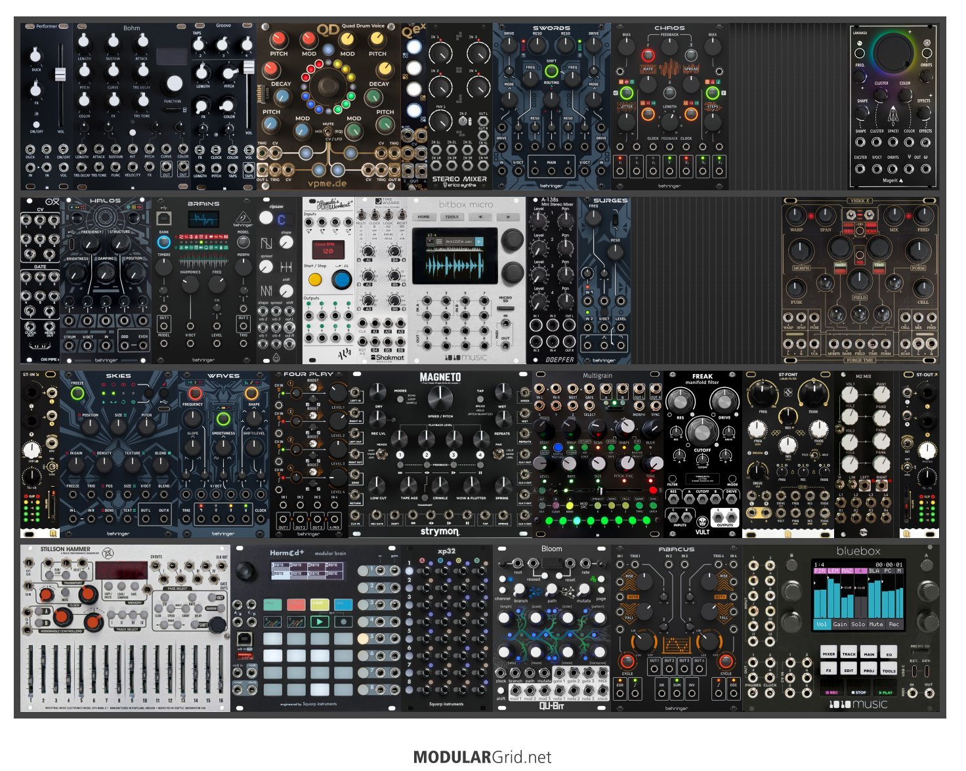
Task: Tap the play icon on the bitbox micro screen
Action: click(480, 241)
